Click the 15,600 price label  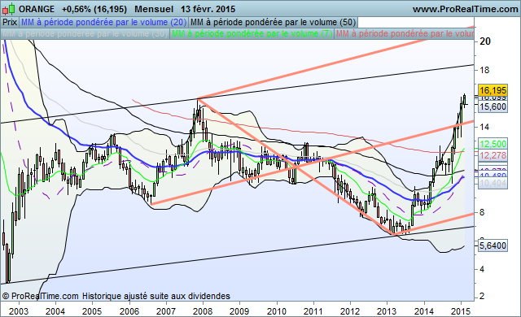point(493,106)
